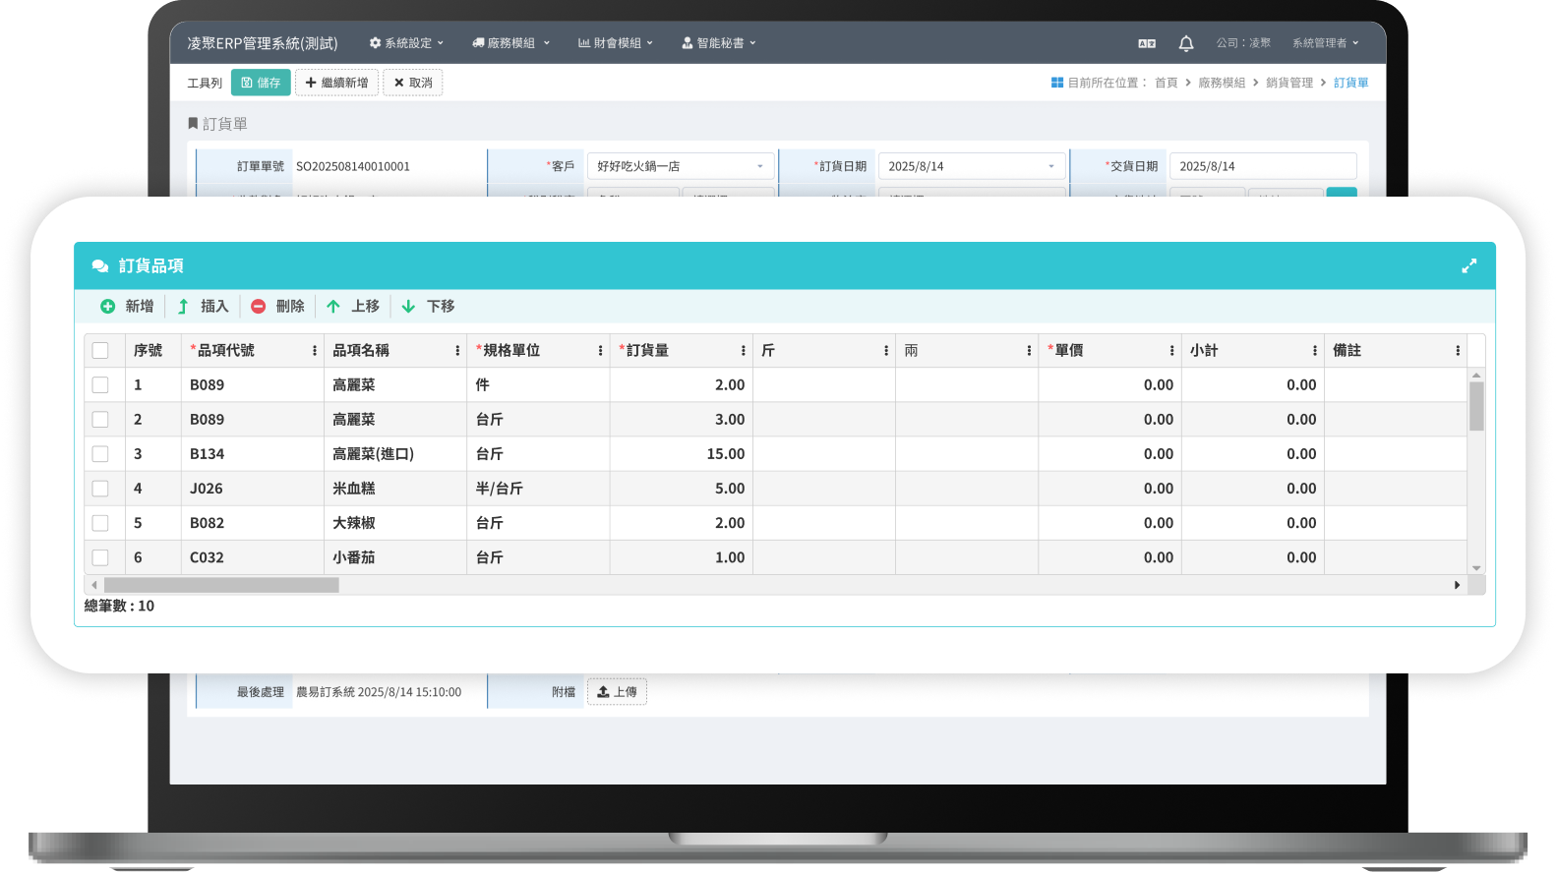The width and height of the screenshot is (1557, 872).
Task: Toggle the select-all checkbox in header
Action: tap(100, 351)
